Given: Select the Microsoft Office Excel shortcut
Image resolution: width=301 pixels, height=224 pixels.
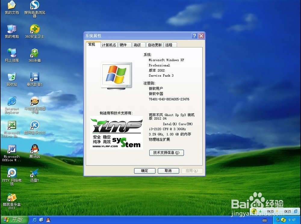Looking at the screenshot, I should click(12, 129).
